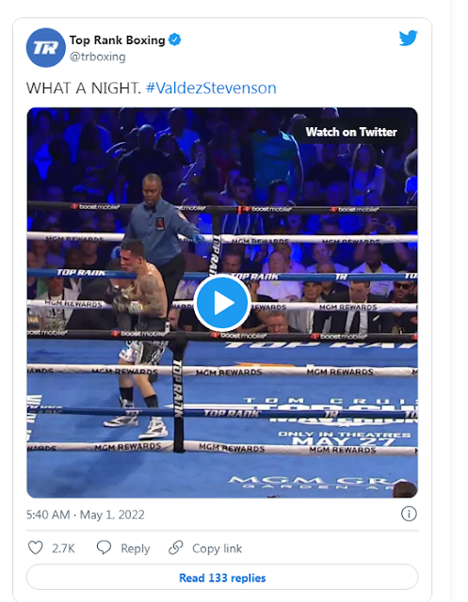Click Watch on Twitter overlay button
The height and width of the screenshot is (602, 468).
(351, 132)
